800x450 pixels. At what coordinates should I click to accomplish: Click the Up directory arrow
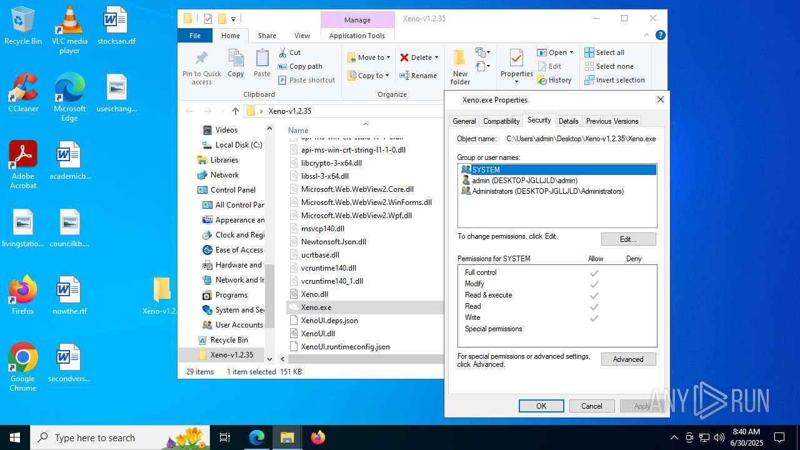pyautogui.click(x=235, y=111)
